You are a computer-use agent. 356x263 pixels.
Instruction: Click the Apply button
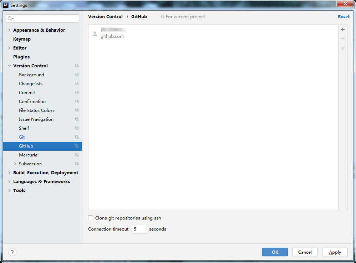point(335,252)
